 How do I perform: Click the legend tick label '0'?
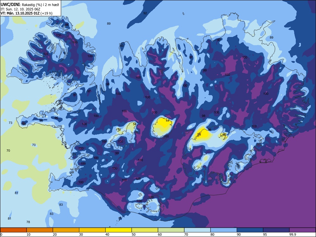tap(1, 234)
